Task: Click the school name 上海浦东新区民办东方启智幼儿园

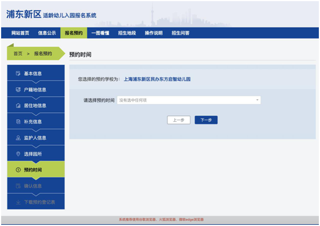Action: point(157,79)
